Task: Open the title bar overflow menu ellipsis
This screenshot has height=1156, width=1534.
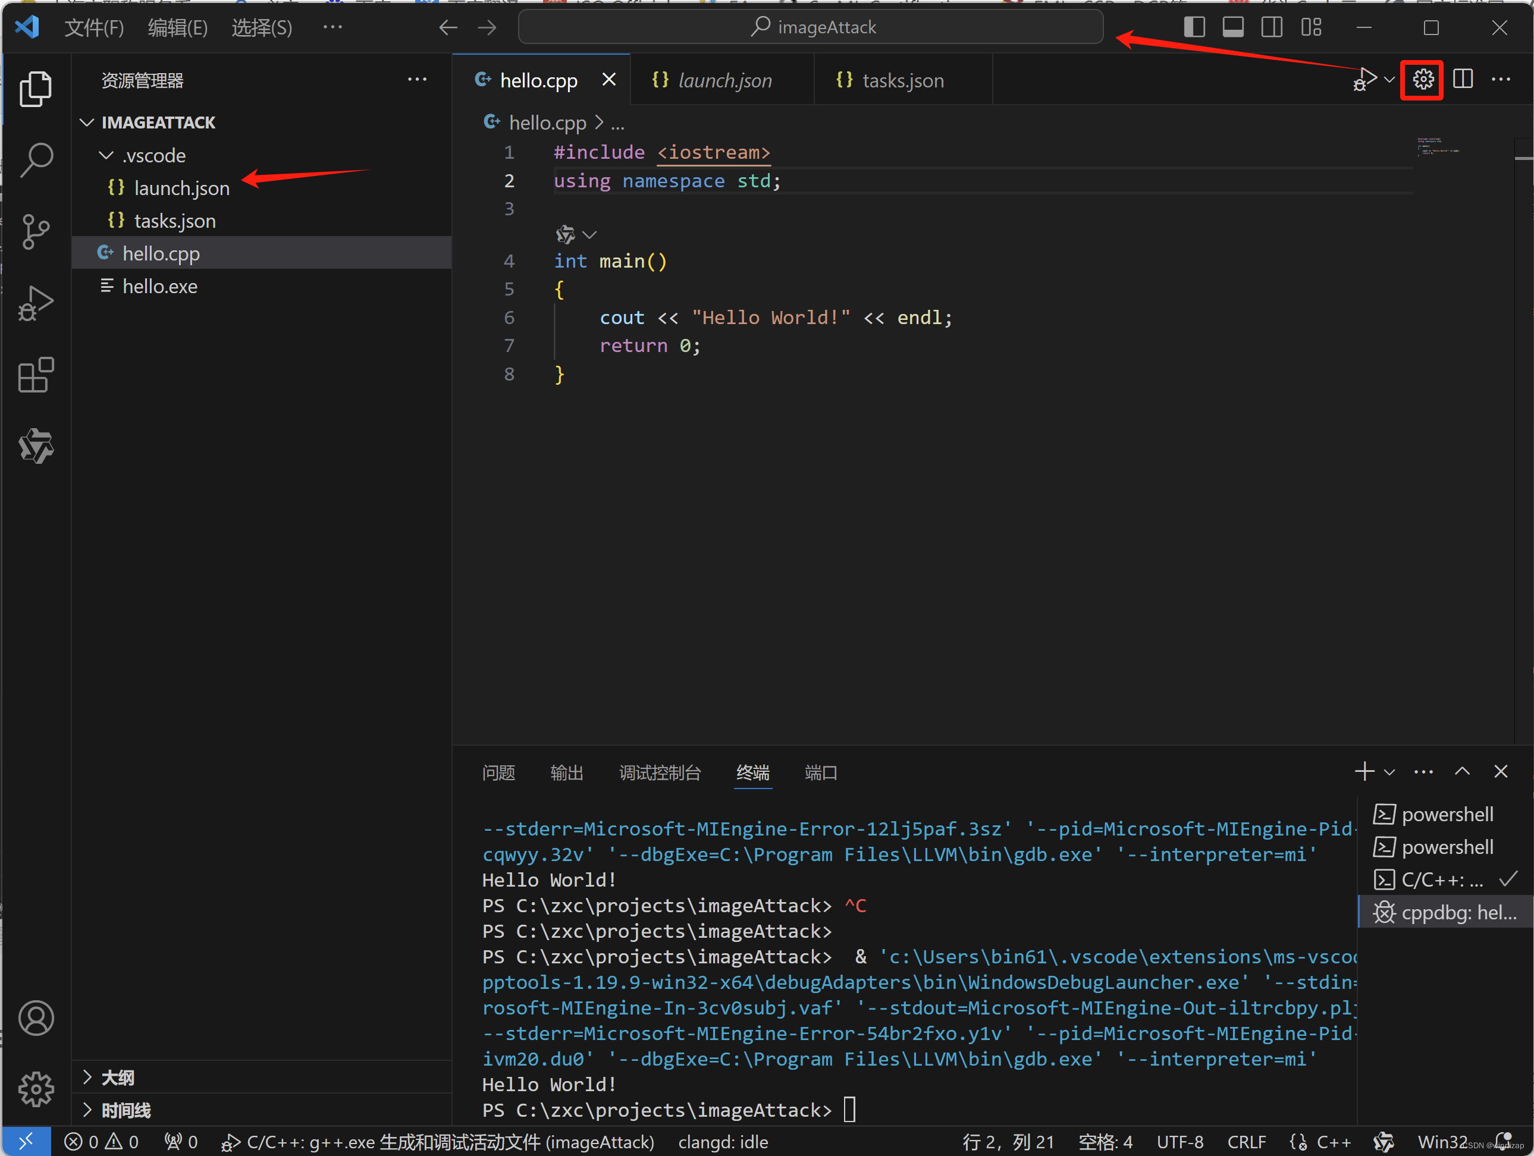Action: click(x=332, y=27)
